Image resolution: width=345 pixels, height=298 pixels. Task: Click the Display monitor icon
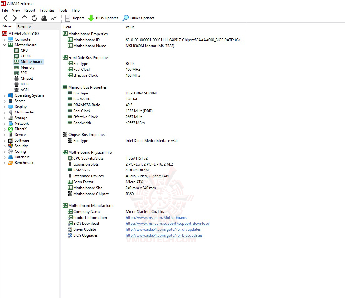[x=11, y=106]
